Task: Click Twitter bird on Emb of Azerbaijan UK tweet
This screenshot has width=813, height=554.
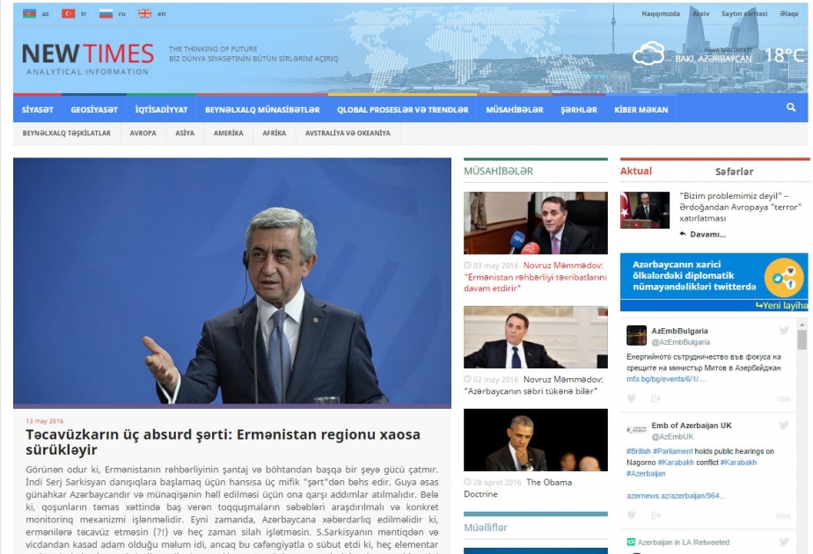Action: (x=784, y=425)
